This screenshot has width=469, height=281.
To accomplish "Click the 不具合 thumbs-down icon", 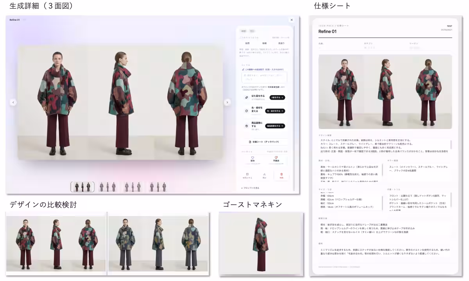I will [x=276, y=157].
